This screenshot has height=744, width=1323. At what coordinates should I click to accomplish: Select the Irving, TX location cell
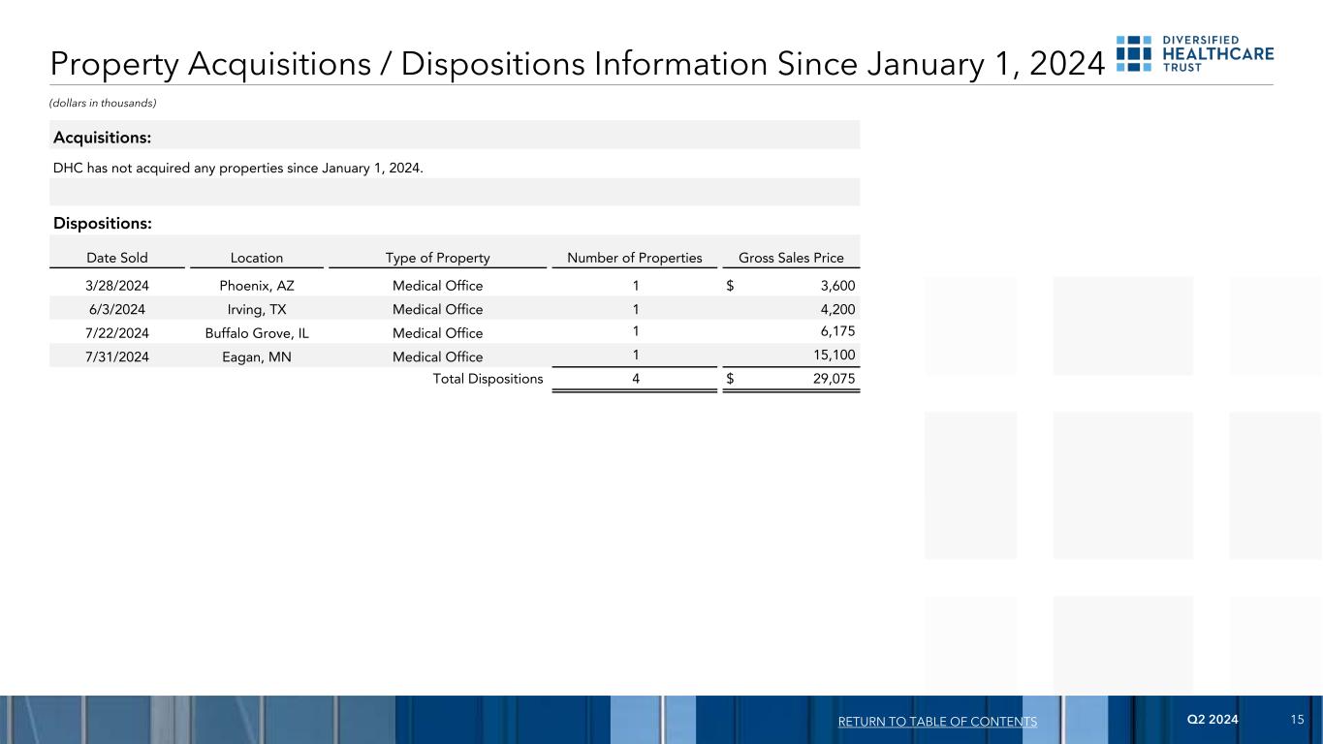click(x=257, y=310)
